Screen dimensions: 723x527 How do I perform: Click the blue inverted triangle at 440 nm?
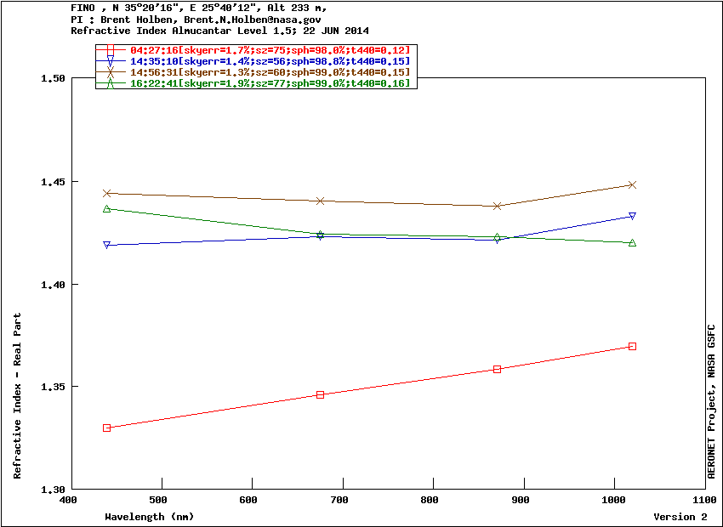pyautogui.click(x=107, y=245)
